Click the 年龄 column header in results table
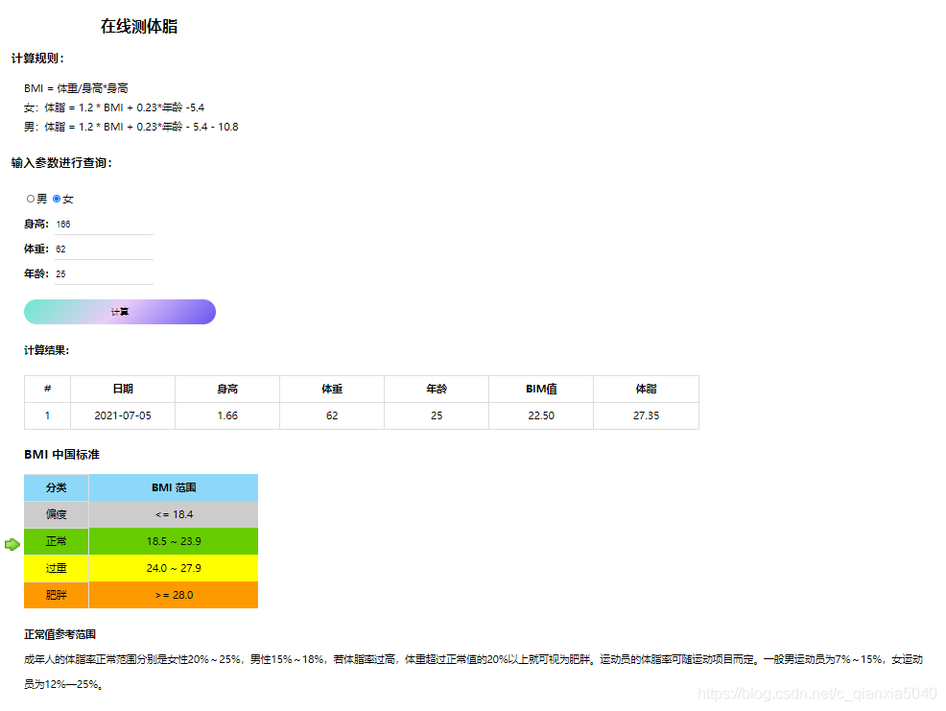Image resolution: width=946 pixels, height=711 pixels. coord(437,389)
